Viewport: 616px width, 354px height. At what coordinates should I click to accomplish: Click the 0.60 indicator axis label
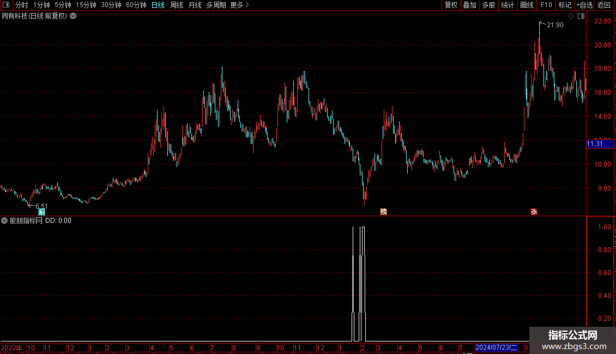[604, 273]
